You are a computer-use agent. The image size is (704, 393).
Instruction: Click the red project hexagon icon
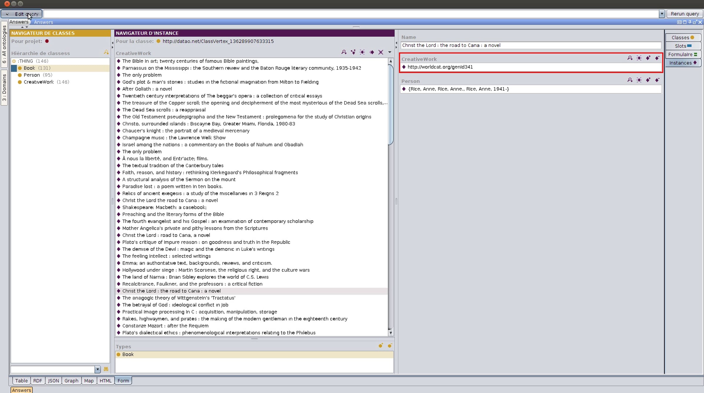47,41
